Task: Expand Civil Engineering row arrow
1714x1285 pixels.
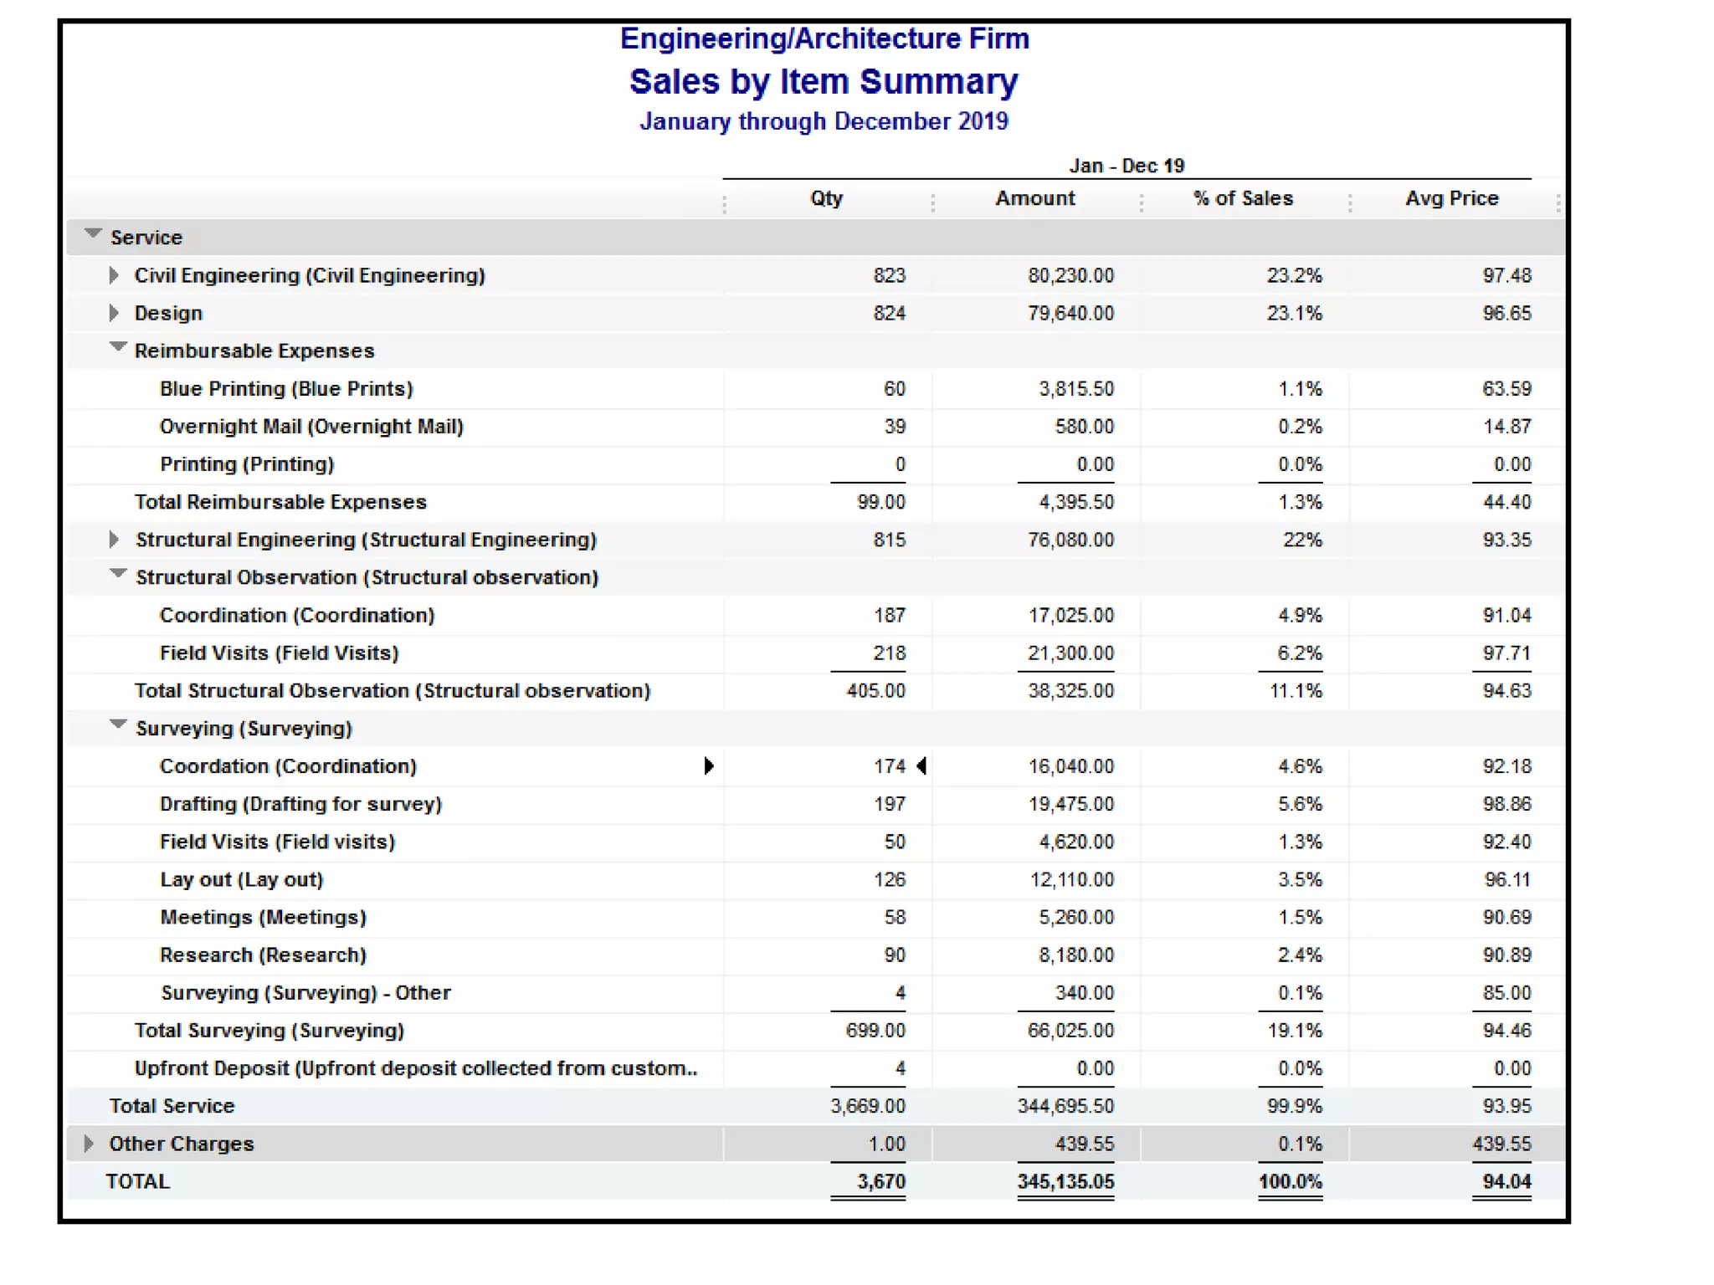Action: pos(114,275)
